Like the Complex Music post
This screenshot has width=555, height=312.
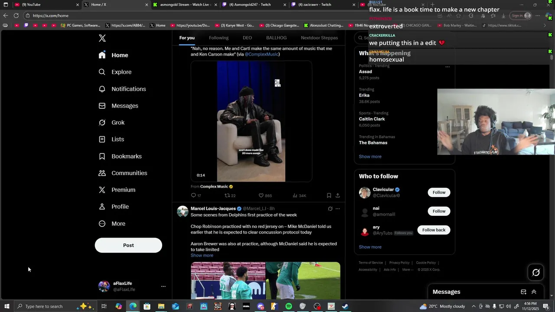(261, 195)
